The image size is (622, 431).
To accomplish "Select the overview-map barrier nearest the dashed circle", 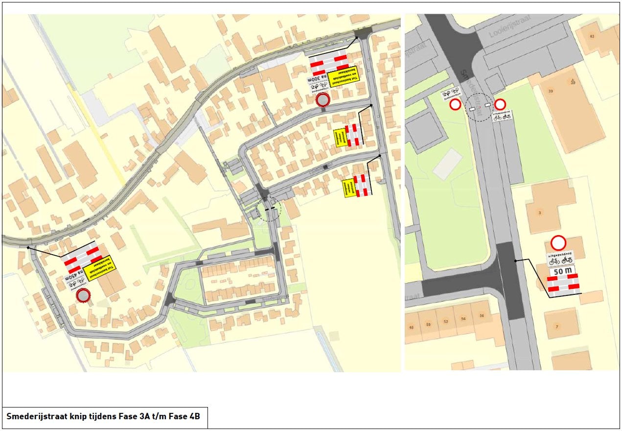I will tap(362, 186).
